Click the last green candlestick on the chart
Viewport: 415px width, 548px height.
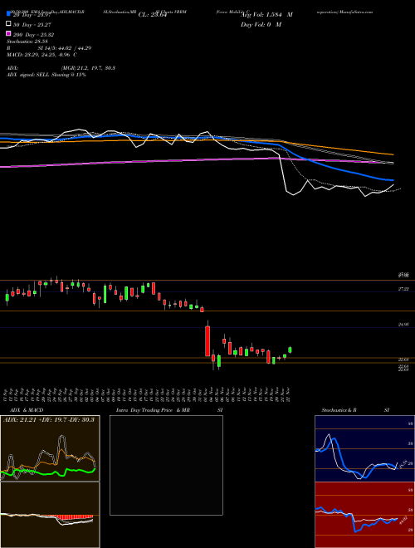tap(290, 350)
